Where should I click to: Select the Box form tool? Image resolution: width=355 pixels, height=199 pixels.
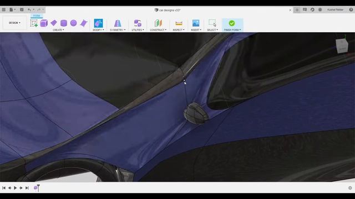pos(44,23)
